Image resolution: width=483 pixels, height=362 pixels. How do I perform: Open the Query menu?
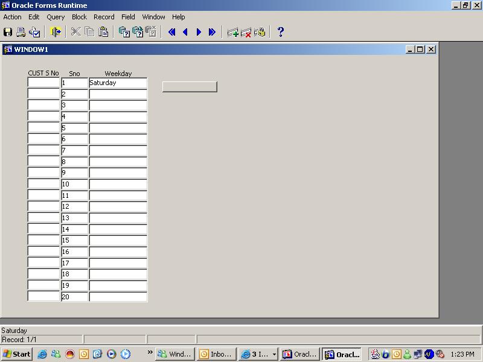(x=56, y=17)
